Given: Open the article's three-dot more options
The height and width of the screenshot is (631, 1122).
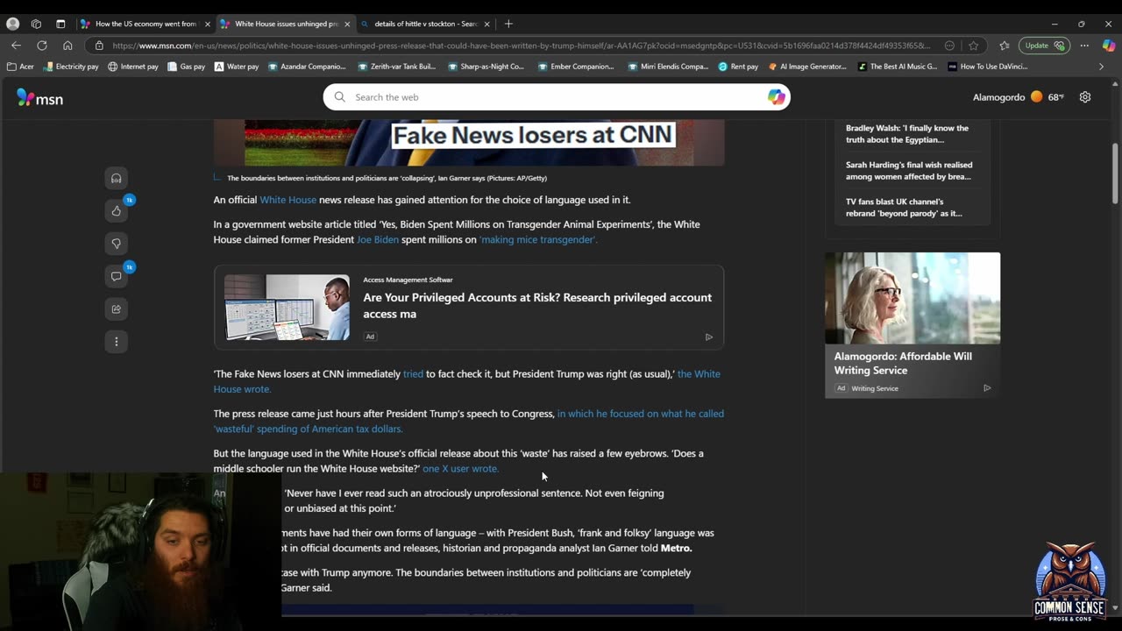Looking at the screenshot, I should pos(116,341).
